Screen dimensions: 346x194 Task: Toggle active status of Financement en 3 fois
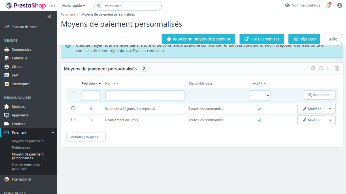pyautogui.click(x=259, y=120)
